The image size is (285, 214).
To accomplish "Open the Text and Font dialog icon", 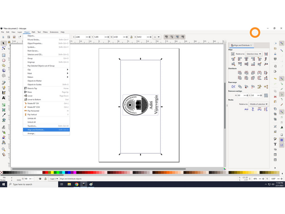I will tap(275, 144).
